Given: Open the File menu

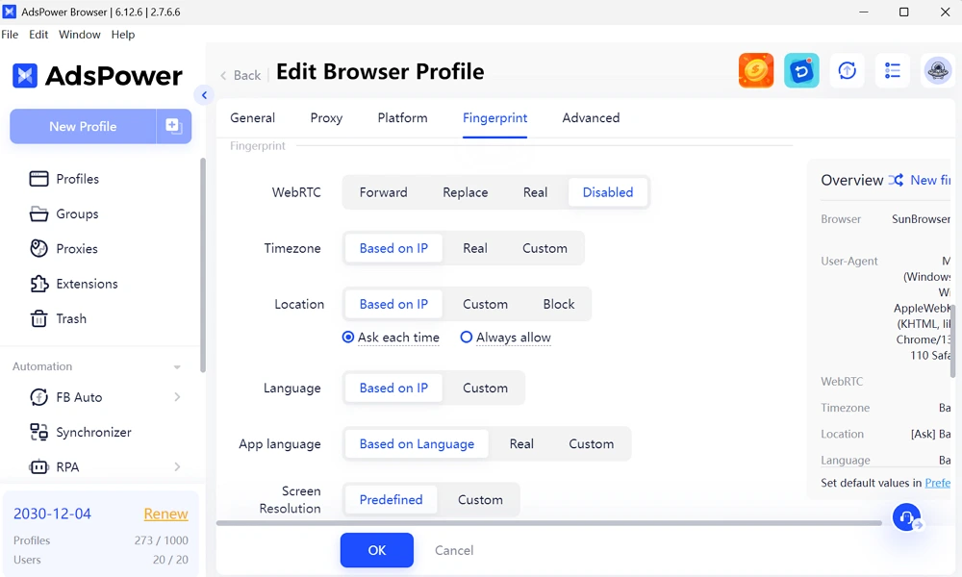Looking at the screenshot, I should [x=10, y=35].
